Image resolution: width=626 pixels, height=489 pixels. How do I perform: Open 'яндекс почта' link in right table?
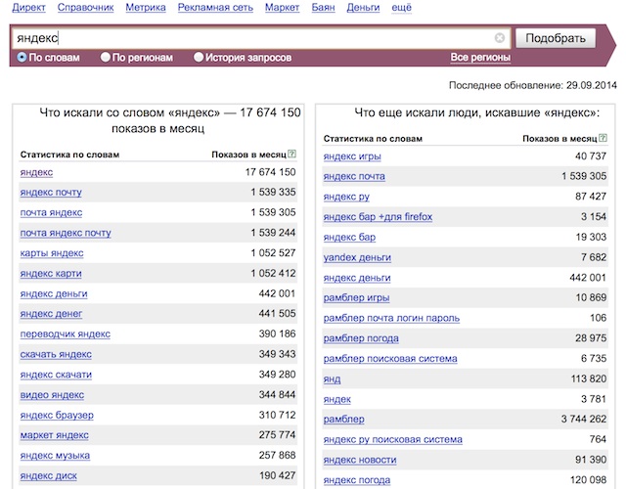point(354,176)
